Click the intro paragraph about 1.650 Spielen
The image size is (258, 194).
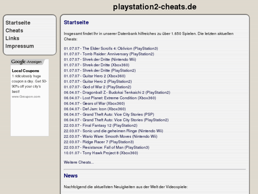[x=149, y=36]
